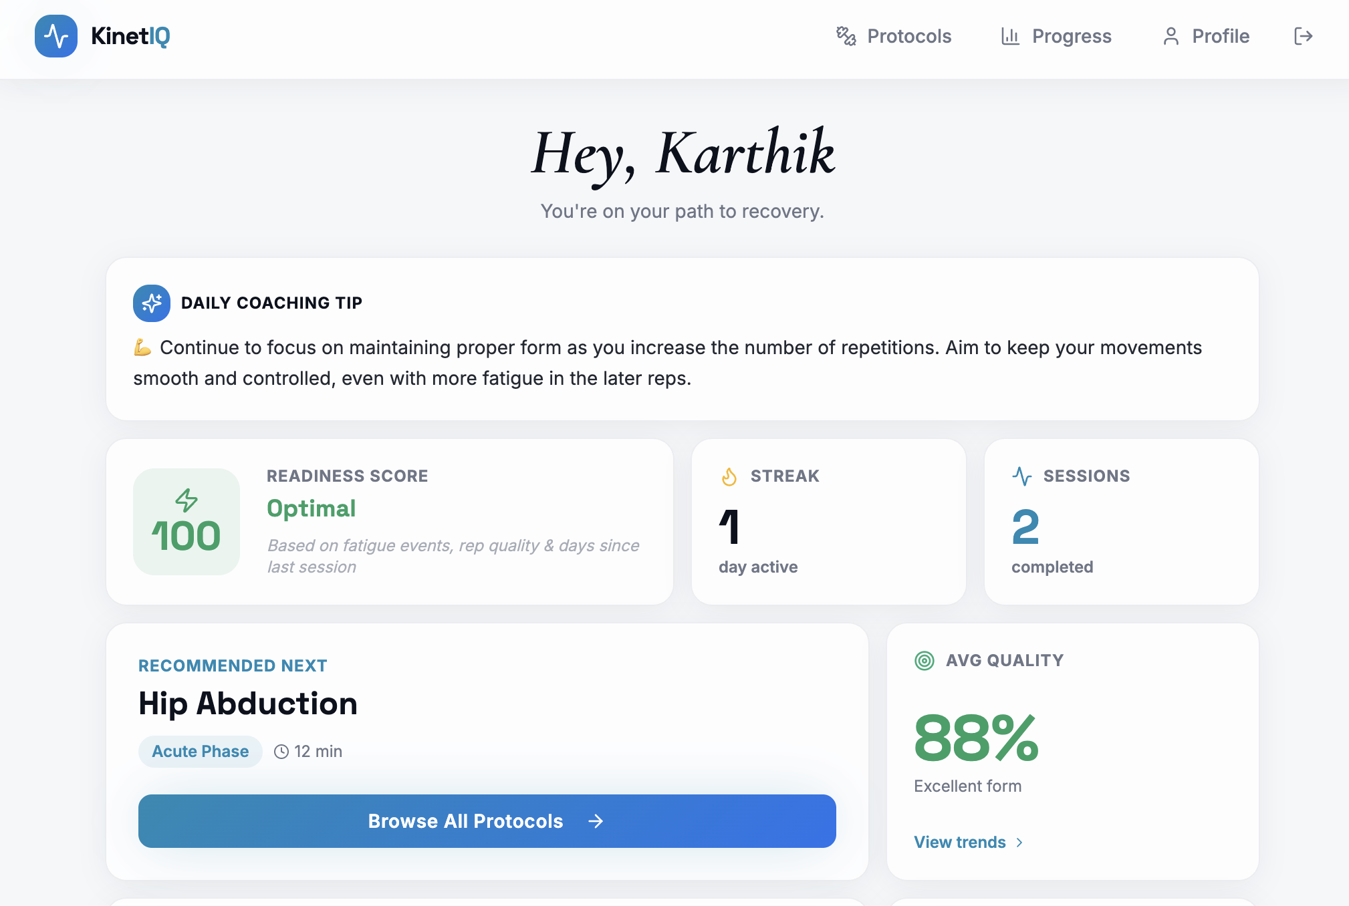
Task: Click the logout icon in header
Action: click(1303, 36)
